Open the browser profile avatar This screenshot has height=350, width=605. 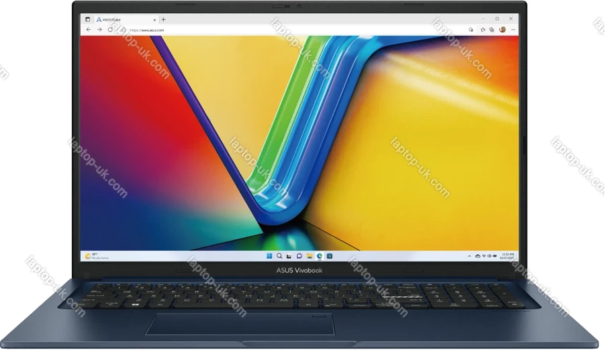[x=503, y=30]
